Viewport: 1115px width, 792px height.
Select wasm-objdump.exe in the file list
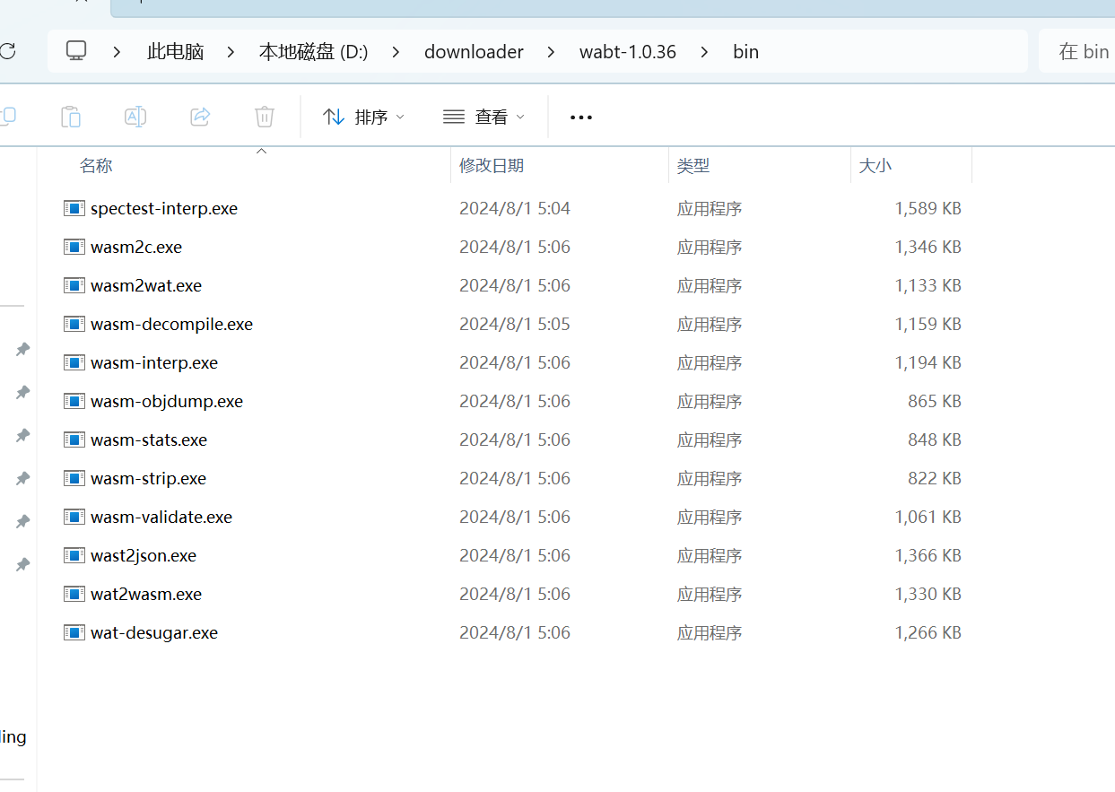coord(167,401)
